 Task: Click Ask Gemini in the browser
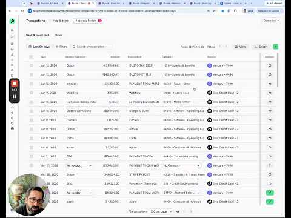(x=274, y=4)
